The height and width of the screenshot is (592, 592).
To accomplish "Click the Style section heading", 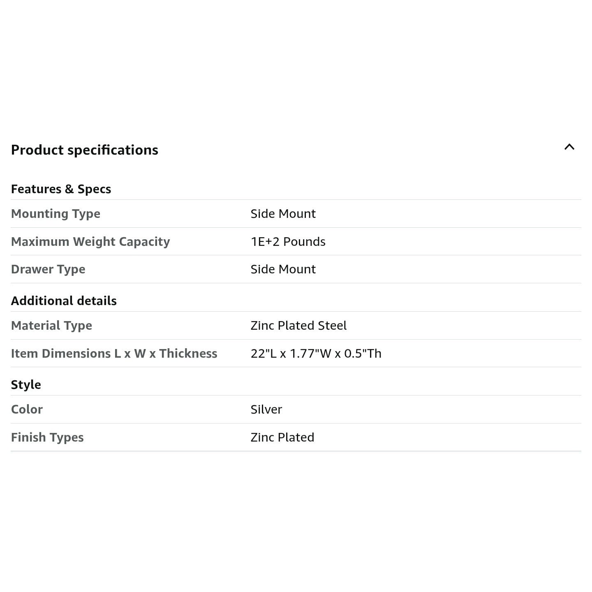I will (x=26, y=385).
